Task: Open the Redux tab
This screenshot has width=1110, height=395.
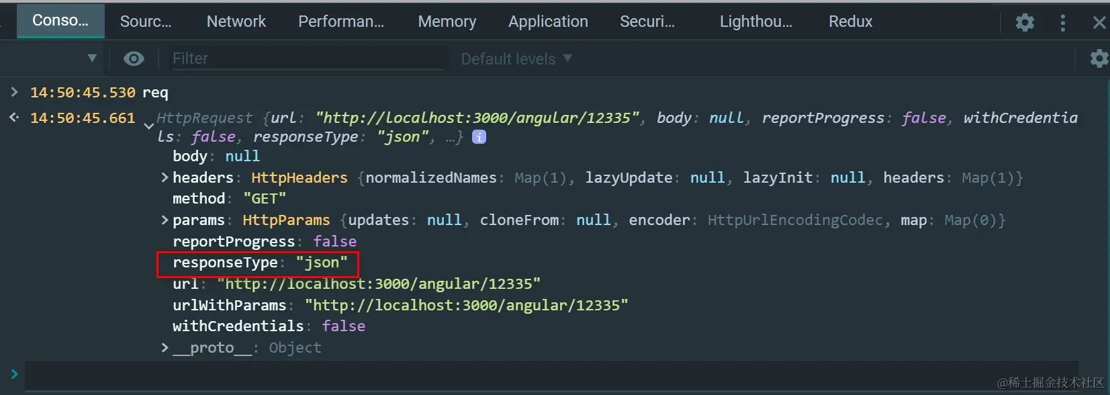Action: point(850,21)
